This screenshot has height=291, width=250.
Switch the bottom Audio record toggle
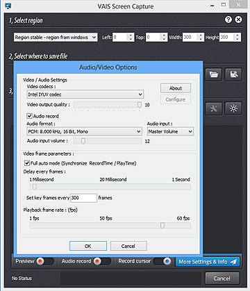click(x=102, y=261)
